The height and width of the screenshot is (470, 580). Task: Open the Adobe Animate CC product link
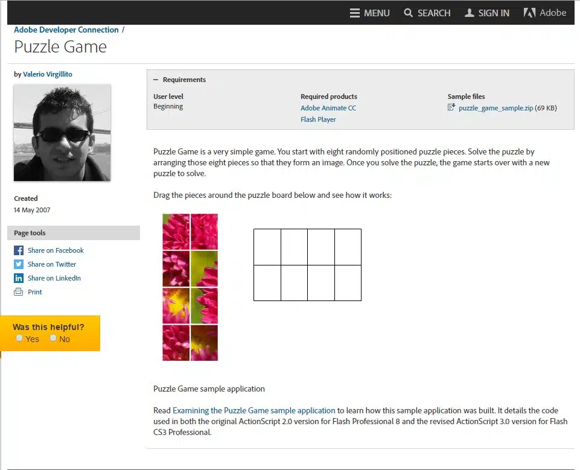click(x=328, y=108)
